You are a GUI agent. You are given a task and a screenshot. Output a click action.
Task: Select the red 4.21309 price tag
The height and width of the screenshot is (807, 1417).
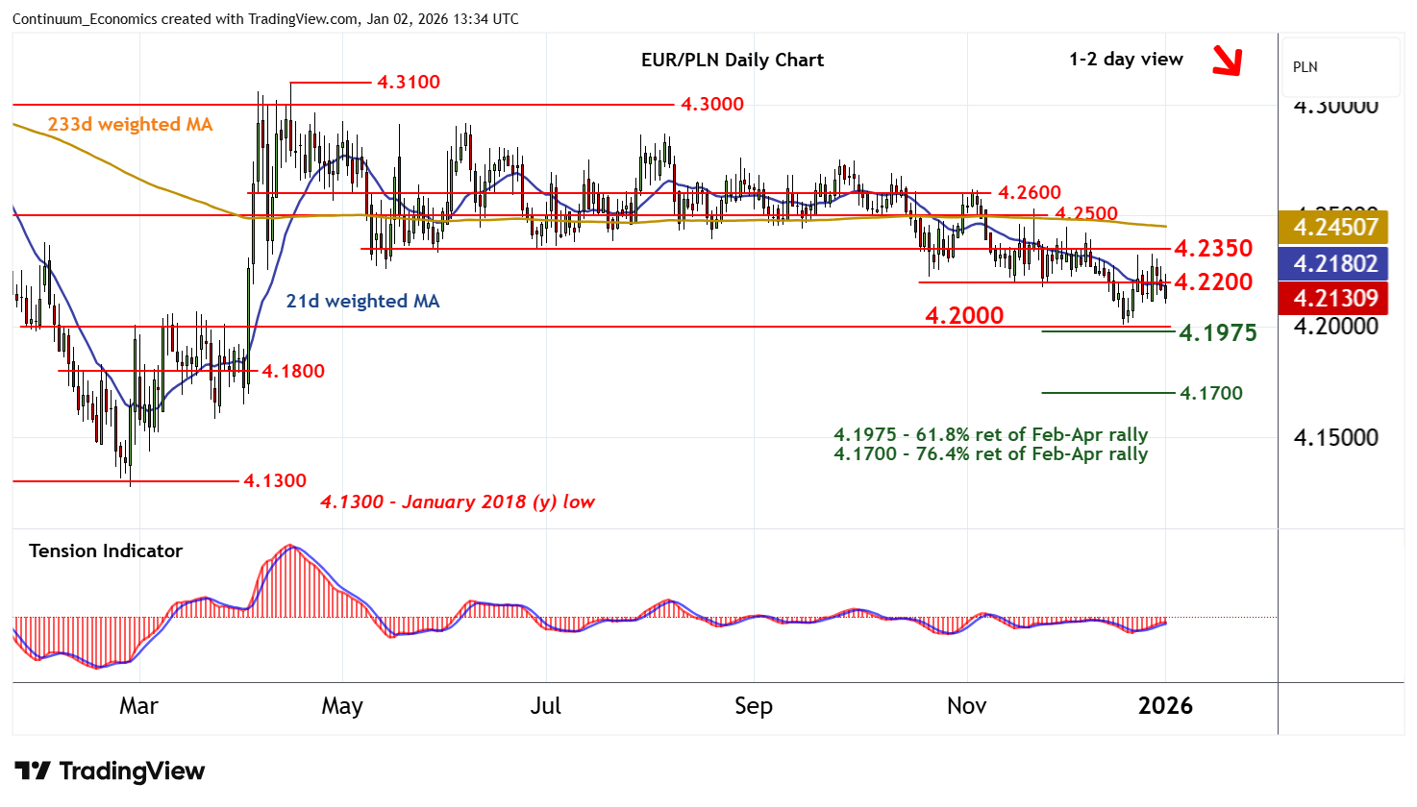pyautogui.click(x=1335, y=299)
